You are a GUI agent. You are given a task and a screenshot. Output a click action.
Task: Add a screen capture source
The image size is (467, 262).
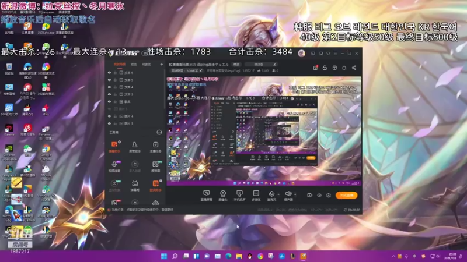click(x=207, y=196)
